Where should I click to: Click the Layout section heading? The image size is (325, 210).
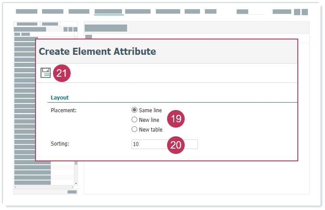(60, 97)
